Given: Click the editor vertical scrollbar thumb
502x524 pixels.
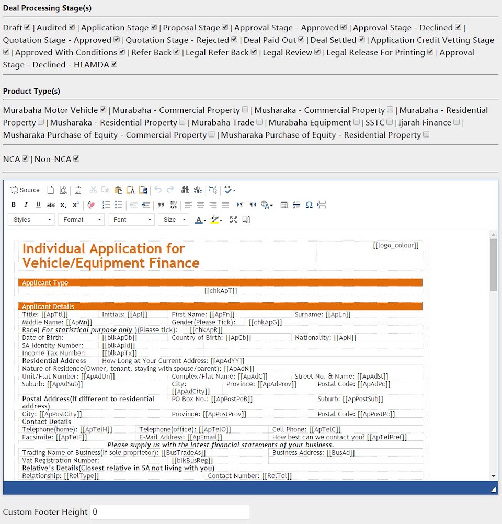Looking at the screenshot, I should pyautogui.click(x=493, y=264).
